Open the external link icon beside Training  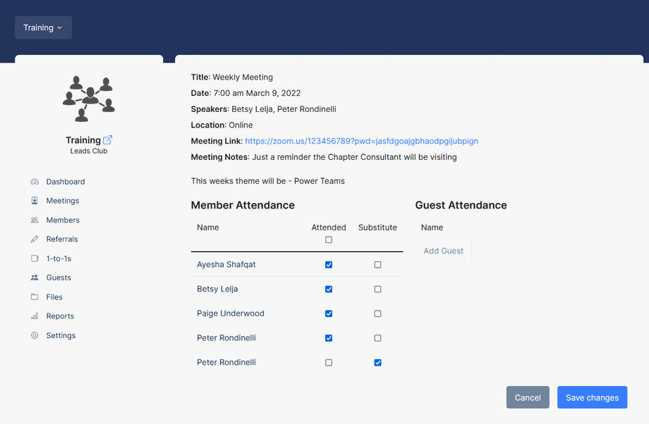[108, 140]
